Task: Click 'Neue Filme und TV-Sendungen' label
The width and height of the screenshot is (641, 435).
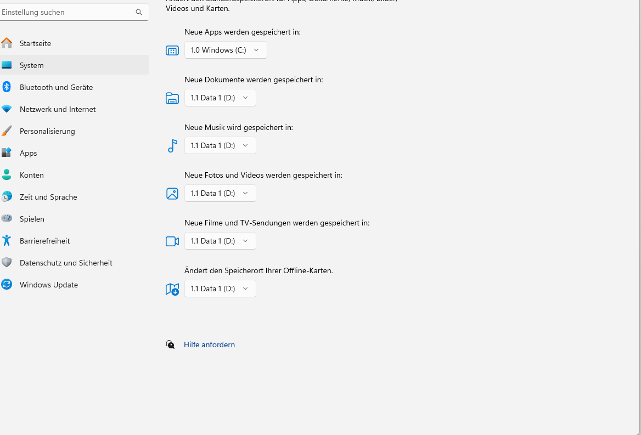Action: [x=277, y=223]
